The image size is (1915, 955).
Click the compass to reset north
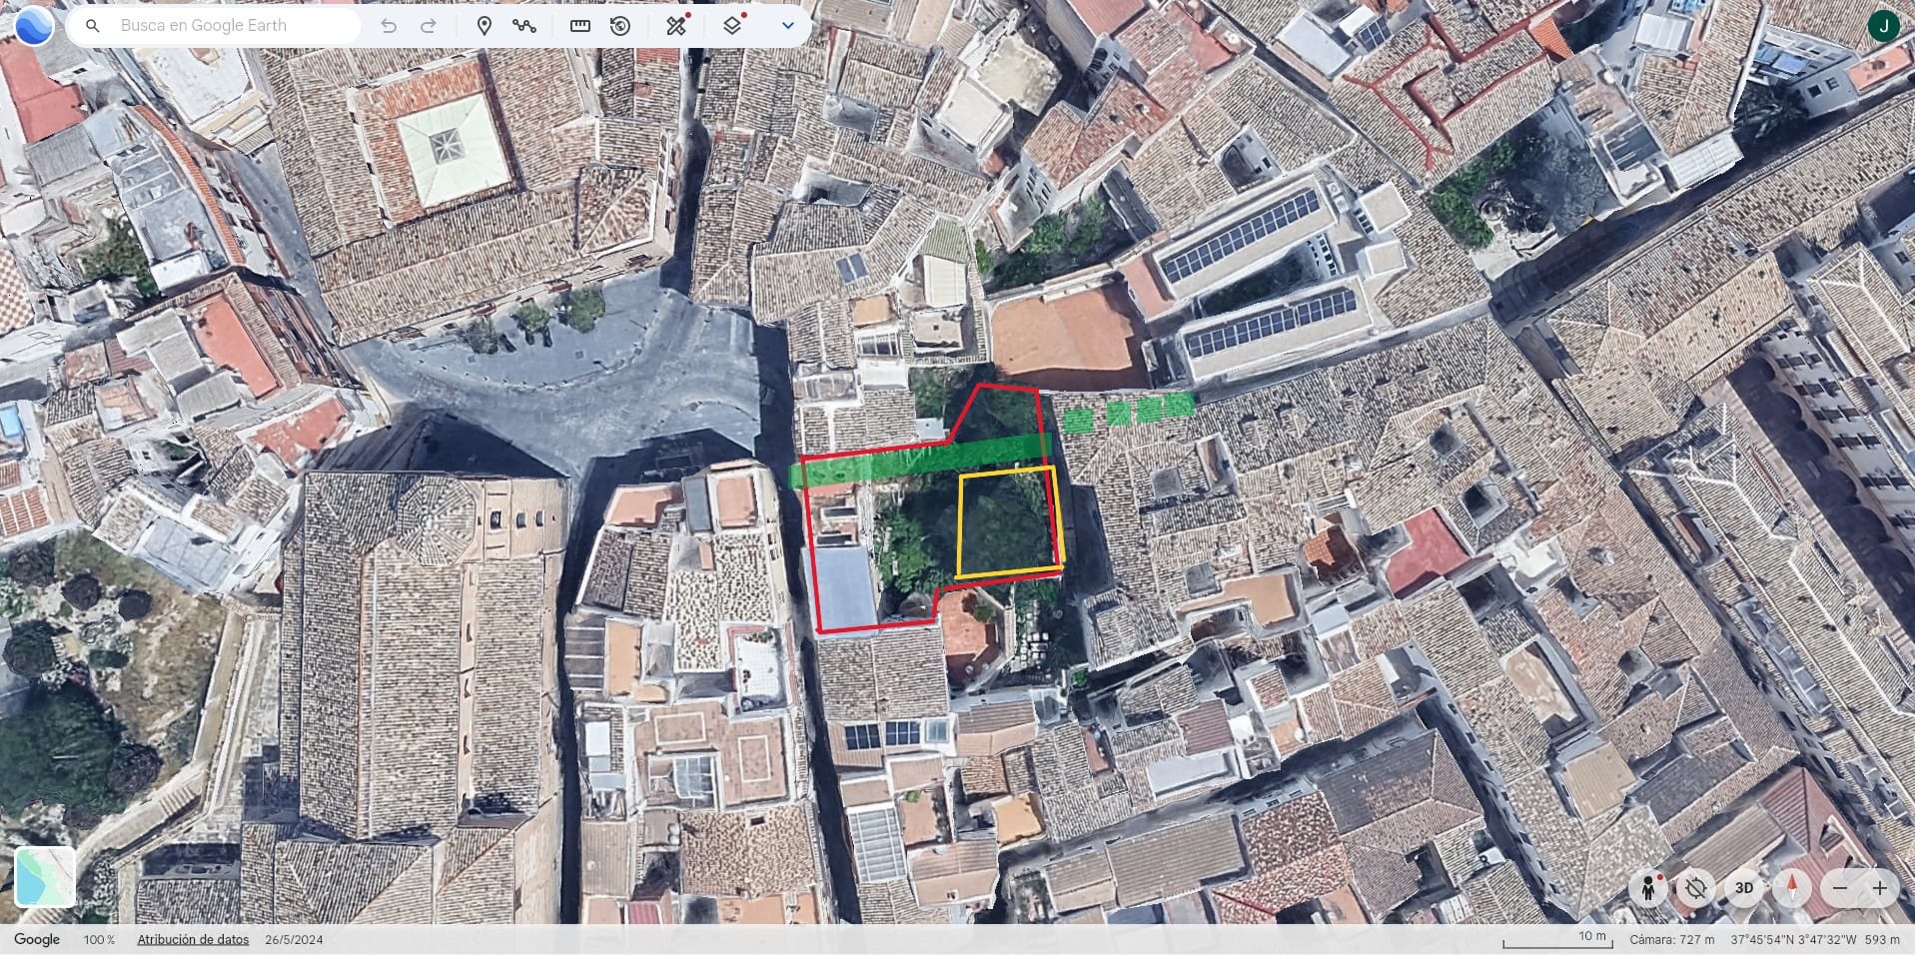[1793, 887]
